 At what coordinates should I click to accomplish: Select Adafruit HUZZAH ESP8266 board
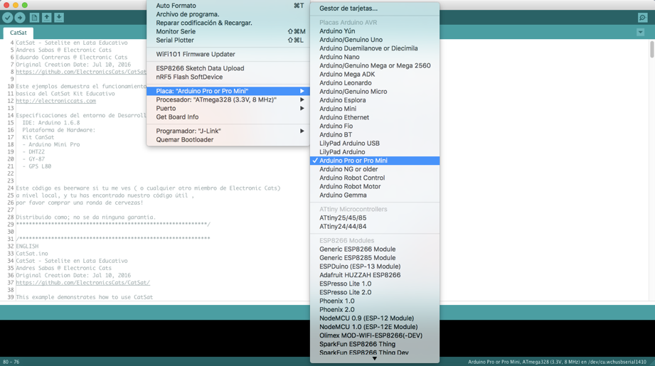click(x=375, y=275)
